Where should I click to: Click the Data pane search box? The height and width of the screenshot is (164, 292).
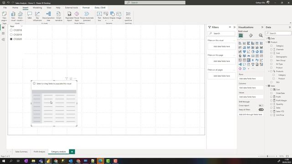point(278,33)
